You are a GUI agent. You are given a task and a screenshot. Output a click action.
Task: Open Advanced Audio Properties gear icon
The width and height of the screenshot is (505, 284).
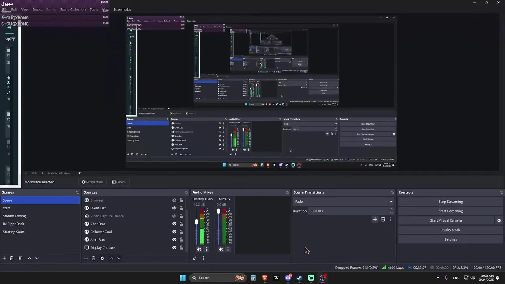tap(195, 258)
